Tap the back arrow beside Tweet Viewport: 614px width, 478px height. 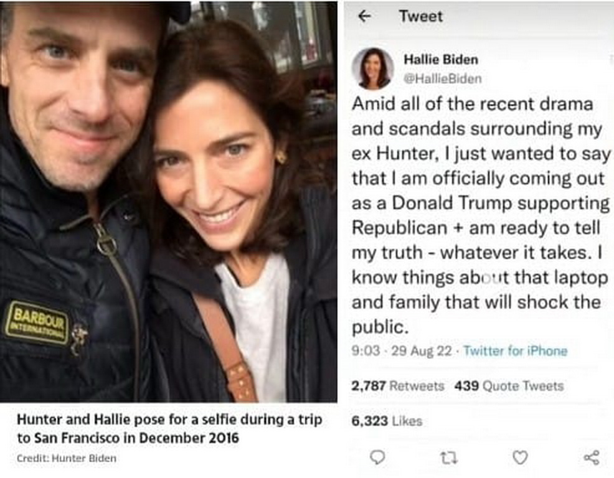[366, 17]
